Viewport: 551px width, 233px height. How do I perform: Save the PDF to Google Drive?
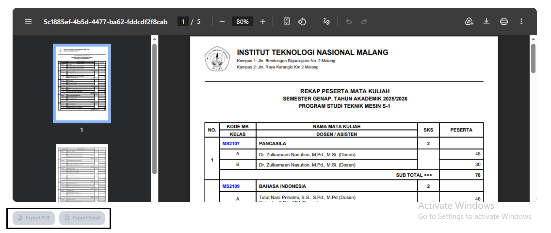point(469,21)
